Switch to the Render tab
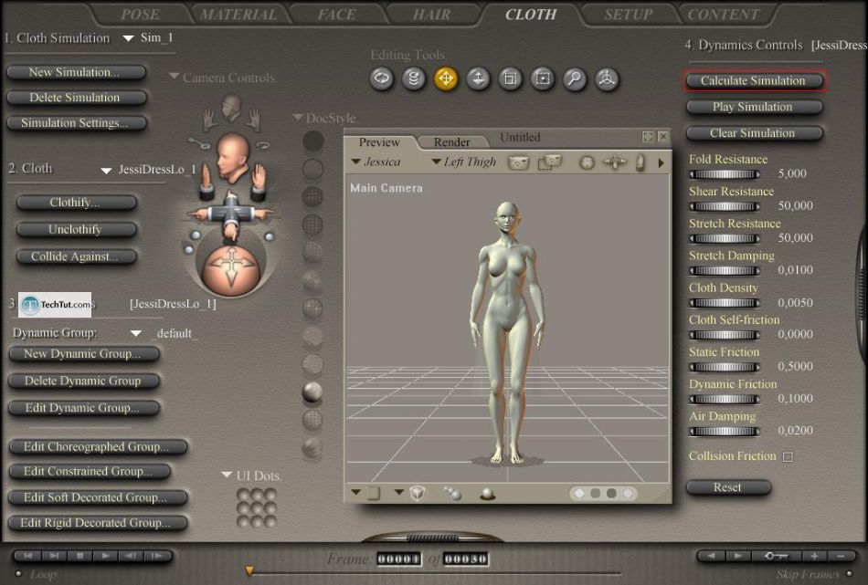This screenshot has width=868, height=585. [x=451, y=141]
